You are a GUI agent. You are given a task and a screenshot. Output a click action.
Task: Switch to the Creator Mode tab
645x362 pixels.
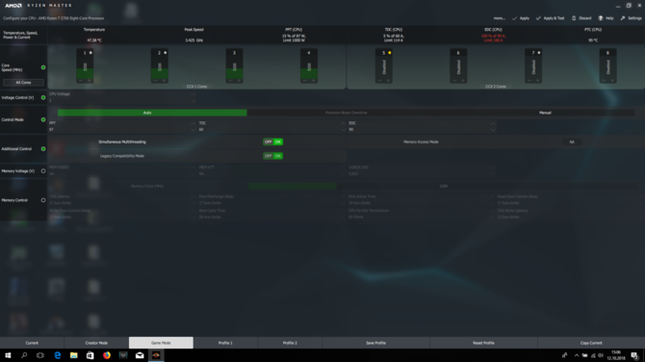[96, 343]
